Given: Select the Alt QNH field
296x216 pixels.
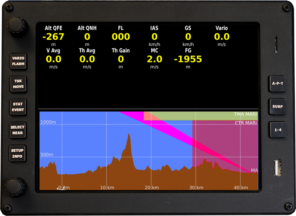Looking at the screenshot, I should 87,36.
